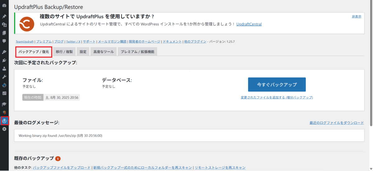
Task: Open the Media library sidebar icon
Action: 4,25
